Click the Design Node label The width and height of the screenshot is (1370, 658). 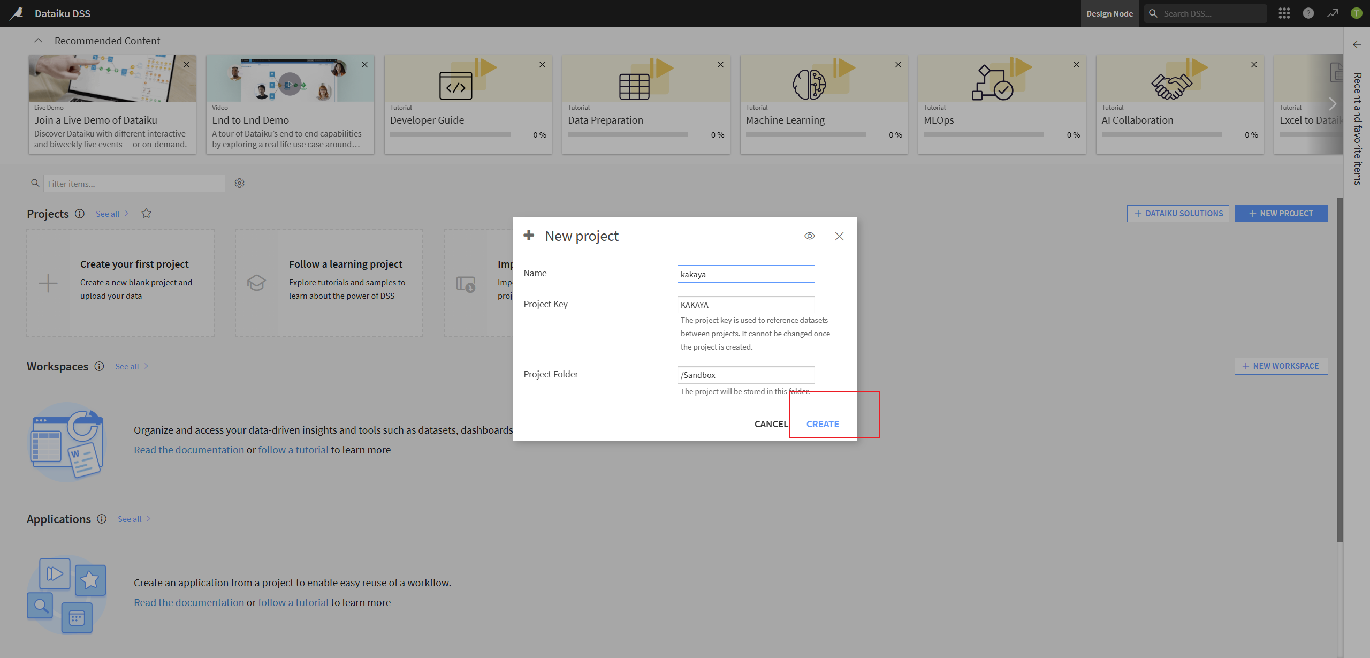pos(1109,13)
